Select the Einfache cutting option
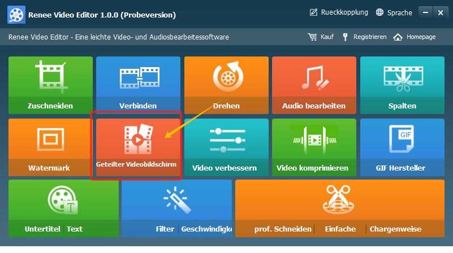 click(340, 229)
